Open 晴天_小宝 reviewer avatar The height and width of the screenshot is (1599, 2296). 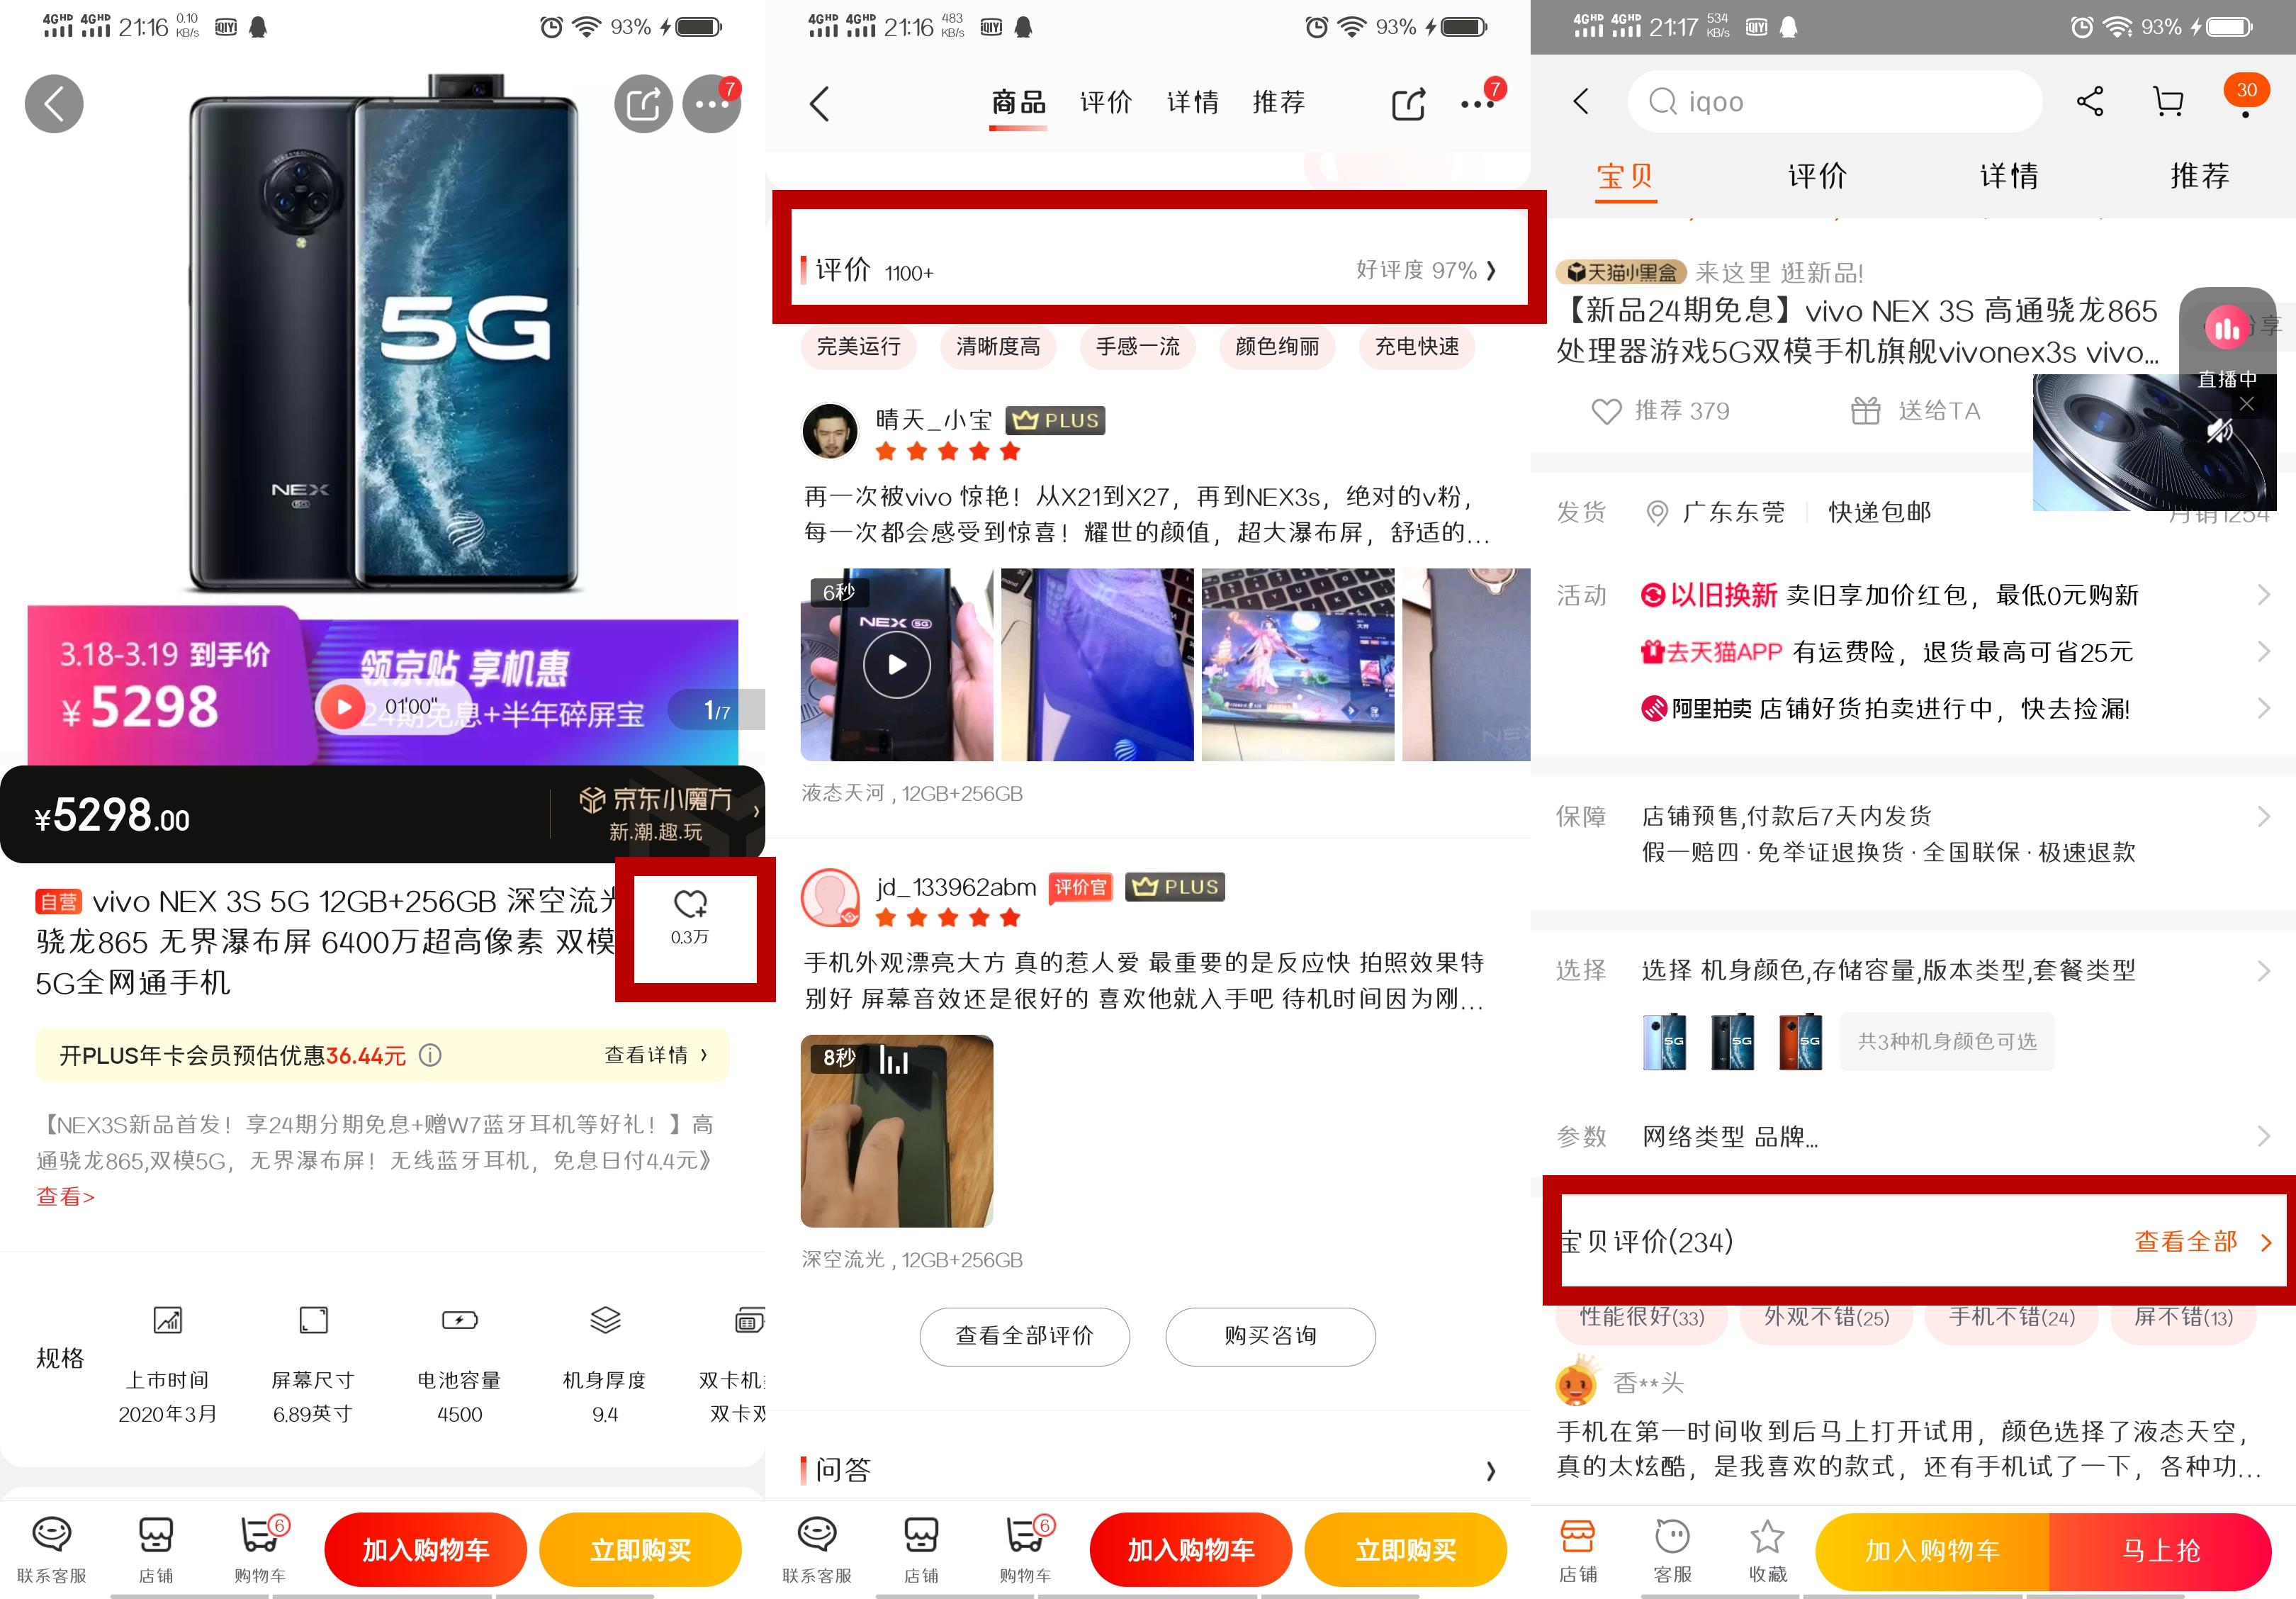[x=830, y=431]
